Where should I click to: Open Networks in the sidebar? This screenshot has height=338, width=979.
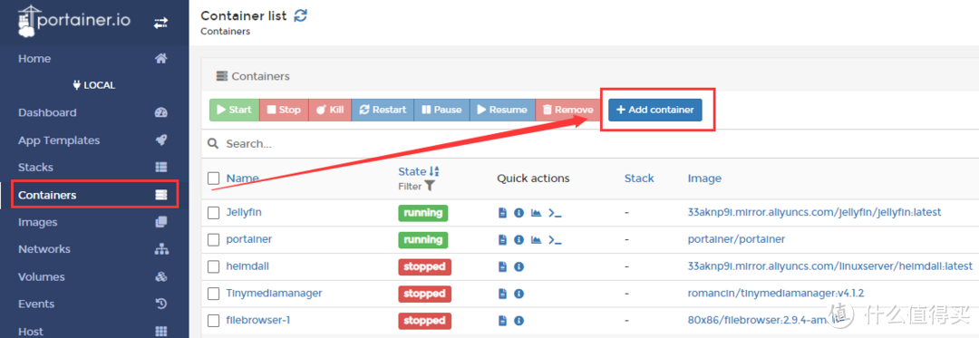(94, 249)
